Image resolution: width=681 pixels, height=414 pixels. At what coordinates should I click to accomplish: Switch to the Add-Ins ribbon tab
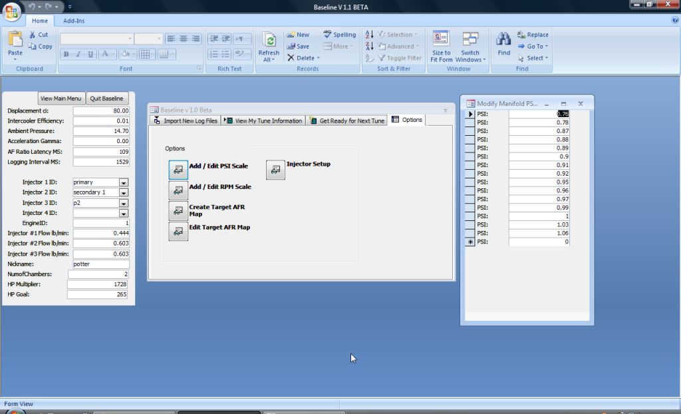tap(74, 21)
